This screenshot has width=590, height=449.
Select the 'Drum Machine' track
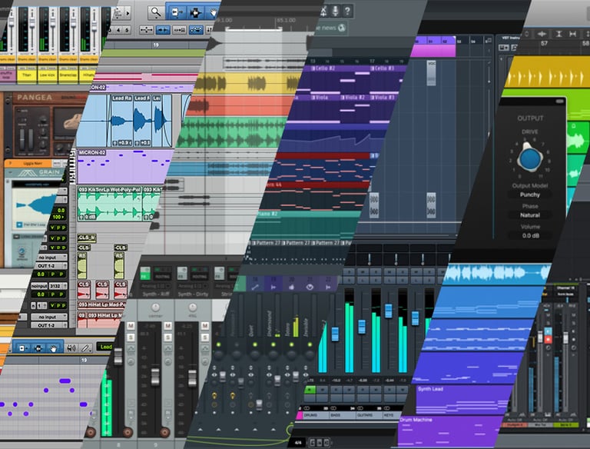coord(449,431)
